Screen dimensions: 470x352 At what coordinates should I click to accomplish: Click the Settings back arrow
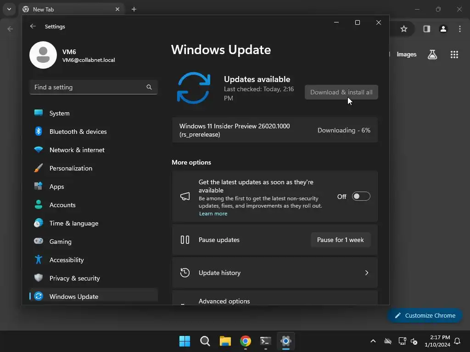(x=33, y=26)
